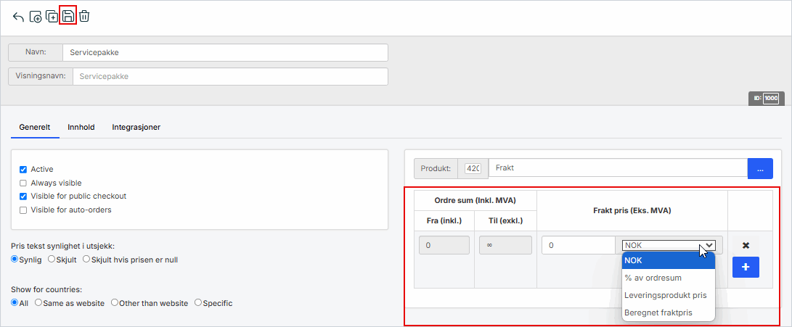
Task: Open product picker with ellipsis button
Action: [x=760, y=168]
